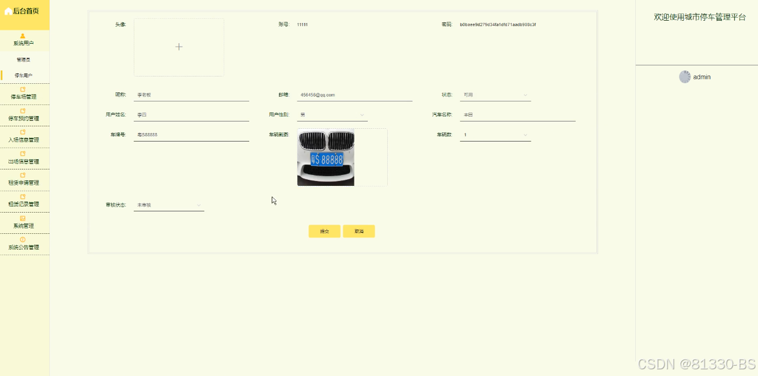Click the 用户姓名 input field

(x=191, y=115)
